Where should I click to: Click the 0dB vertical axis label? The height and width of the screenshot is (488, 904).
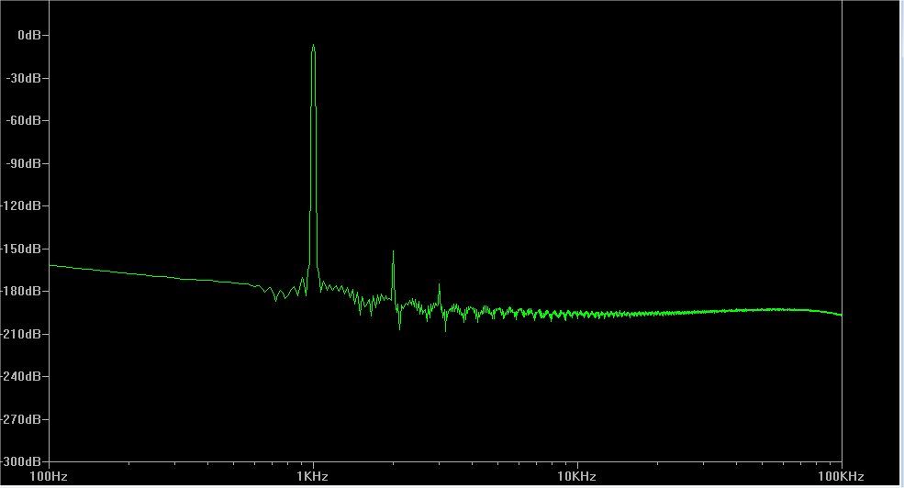coord(29,35)
